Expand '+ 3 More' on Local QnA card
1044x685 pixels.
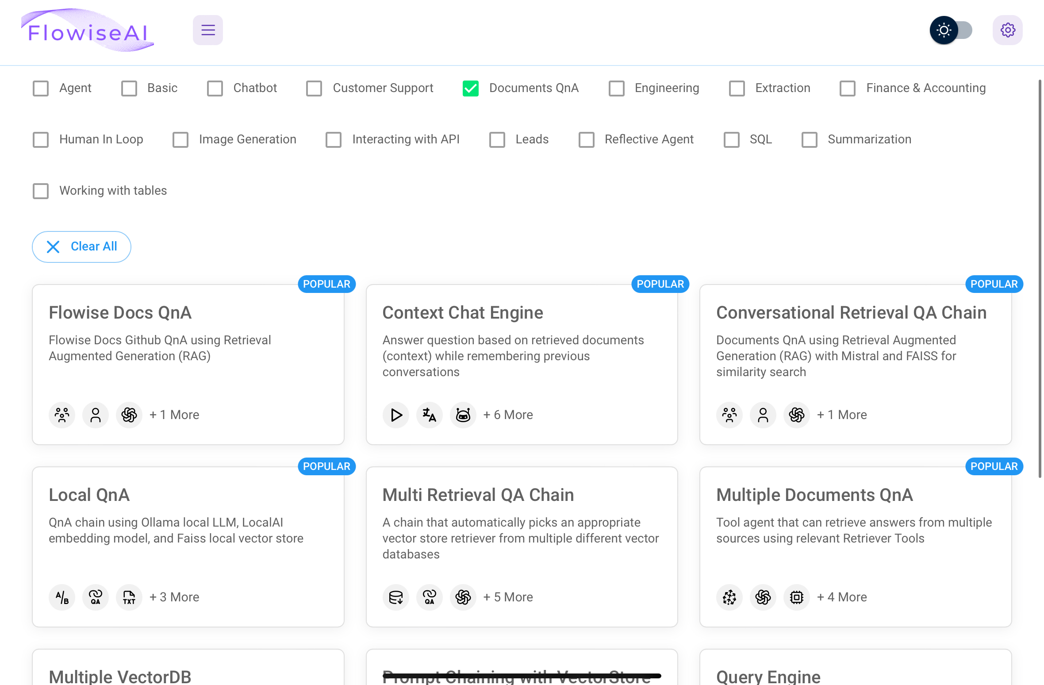(174, 597)
